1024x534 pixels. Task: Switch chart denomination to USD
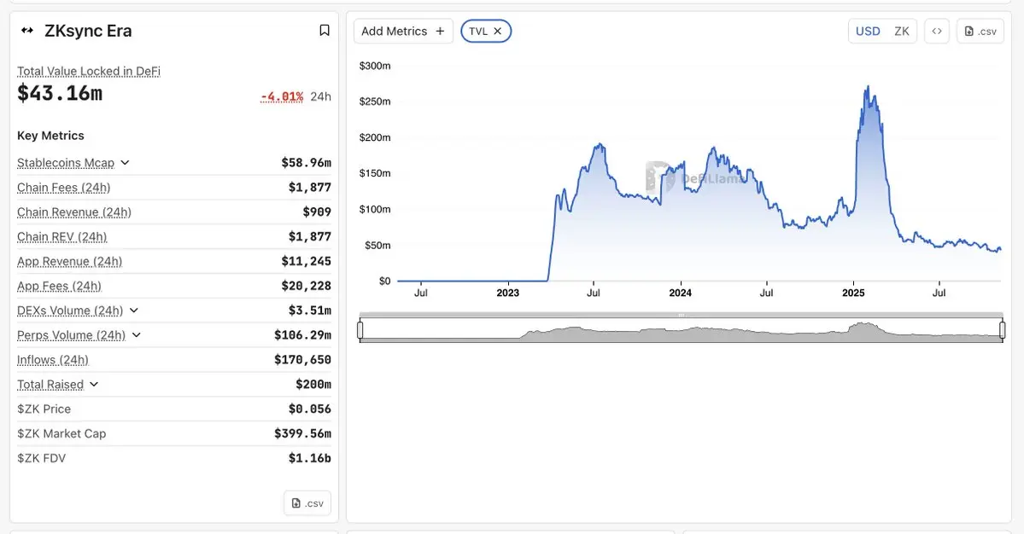[868, 31]
